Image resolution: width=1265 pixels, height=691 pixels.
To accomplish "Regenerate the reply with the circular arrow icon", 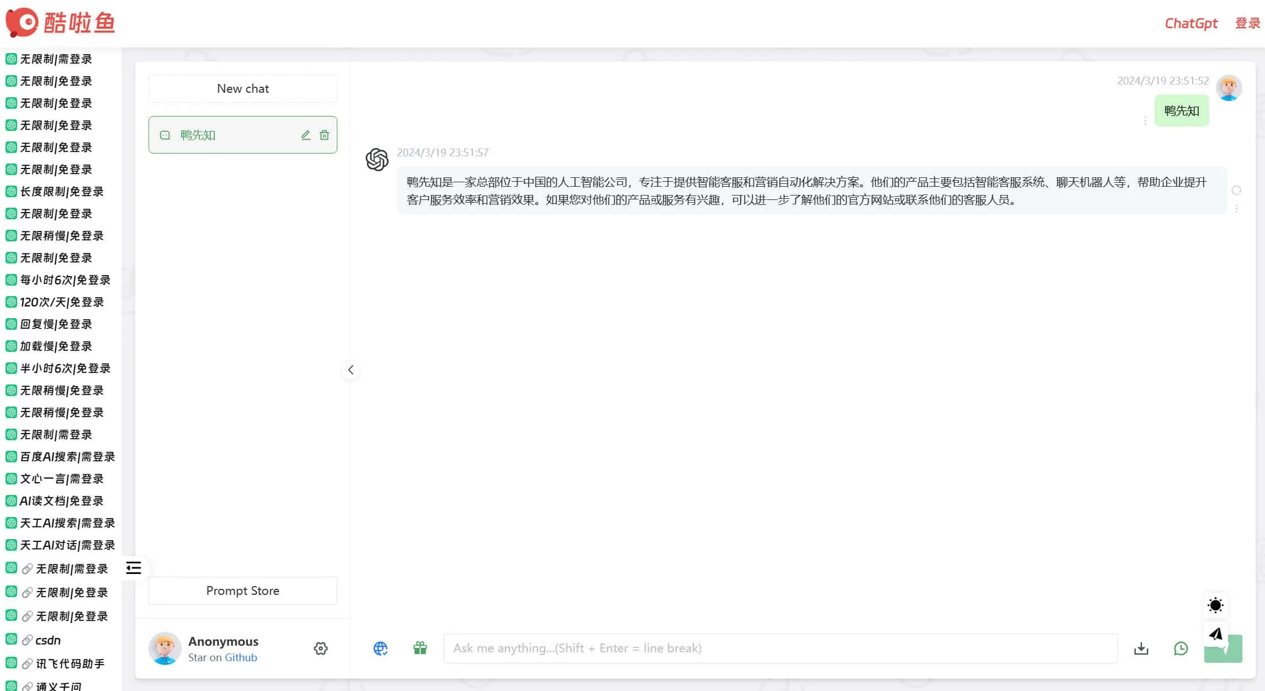I will [1236, 191].
